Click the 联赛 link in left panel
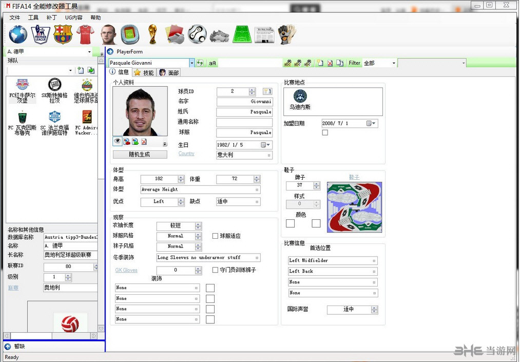Viewport: 520px width, 362px height. coord(13,288)
